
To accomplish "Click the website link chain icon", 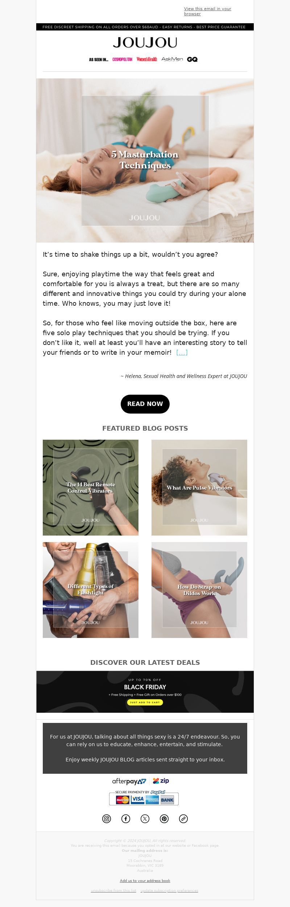I will [183, 819].
